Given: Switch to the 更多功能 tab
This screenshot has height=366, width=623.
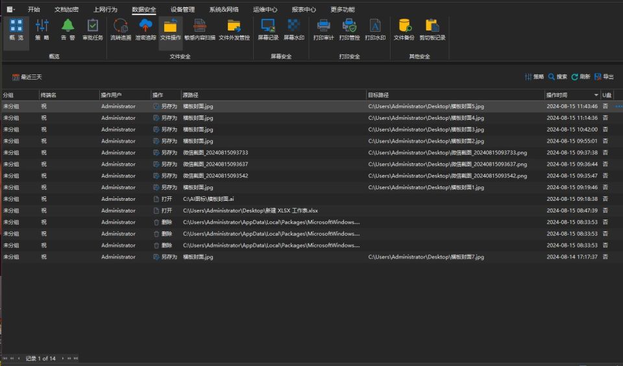Looking at the screenshot, I should [x=343, y=9].
